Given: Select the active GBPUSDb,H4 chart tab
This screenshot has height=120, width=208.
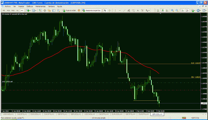Looking at the screenshot, I should click(157, 114).
